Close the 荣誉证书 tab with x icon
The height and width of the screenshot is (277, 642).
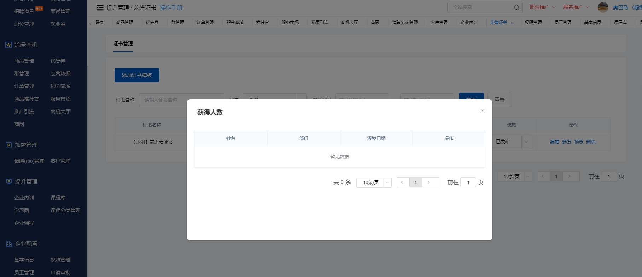click(x=512, y=23)
